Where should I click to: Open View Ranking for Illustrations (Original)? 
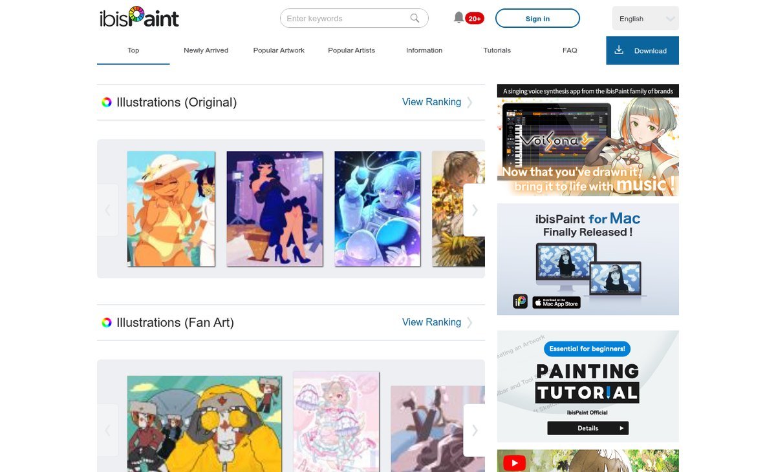coord(431,102)
